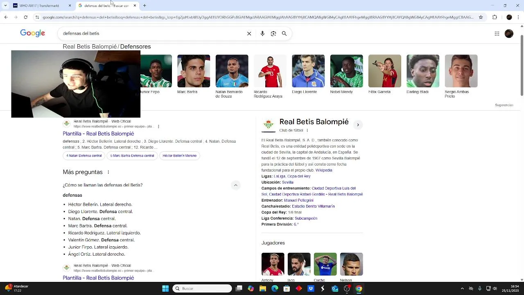Screen dimensions: 524x295
Task: Open more options next to Club de fútbol
Action: [307, 130]
